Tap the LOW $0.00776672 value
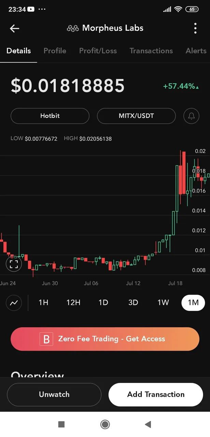 coord(34,139)
